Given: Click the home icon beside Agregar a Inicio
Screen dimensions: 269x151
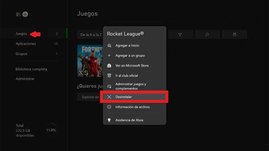Looking at the screenshot, I should tap(109, 45).
